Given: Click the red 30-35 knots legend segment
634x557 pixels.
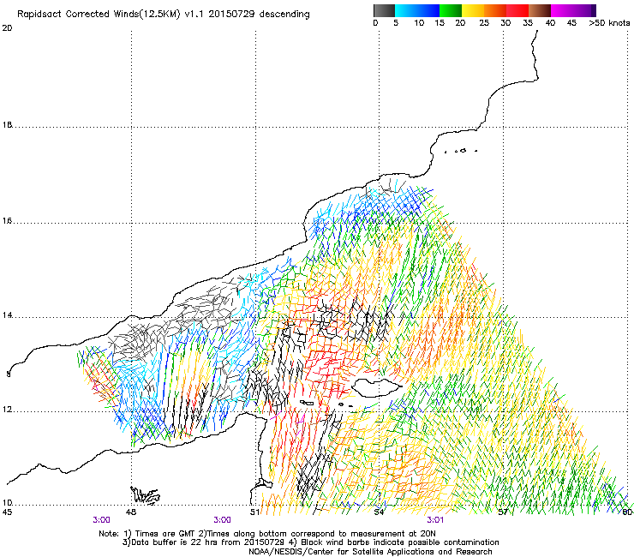Looking at the screenshot, I should [x=517, y=10].
